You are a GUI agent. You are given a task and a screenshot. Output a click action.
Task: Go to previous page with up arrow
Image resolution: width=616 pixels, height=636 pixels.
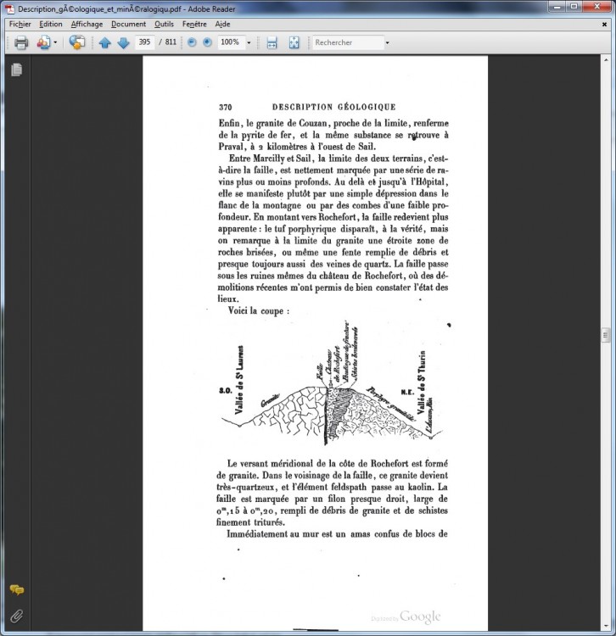coord(105,42)
